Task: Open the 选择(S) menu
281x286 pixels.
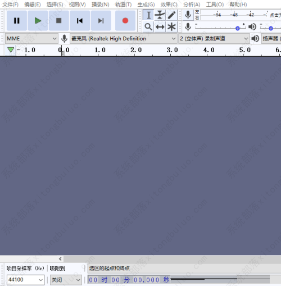Action: tap(55, 4)
